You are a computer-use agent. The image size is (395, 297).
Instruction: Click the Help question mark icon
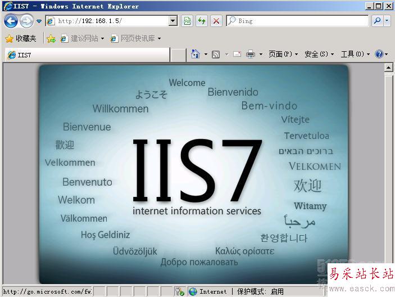(379, 54)
